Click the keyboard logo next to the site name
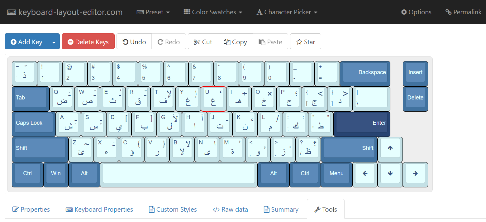486x222 pixels. pos(11,12)
